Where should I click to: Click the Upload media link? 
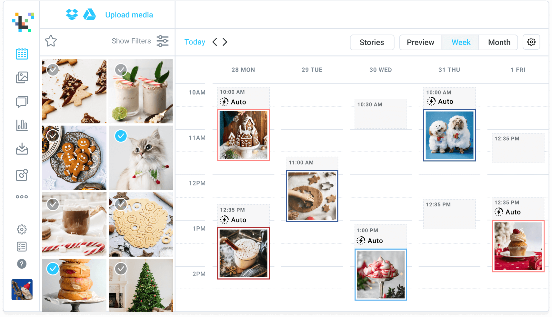pyautogui.click(x=129, y=15)
